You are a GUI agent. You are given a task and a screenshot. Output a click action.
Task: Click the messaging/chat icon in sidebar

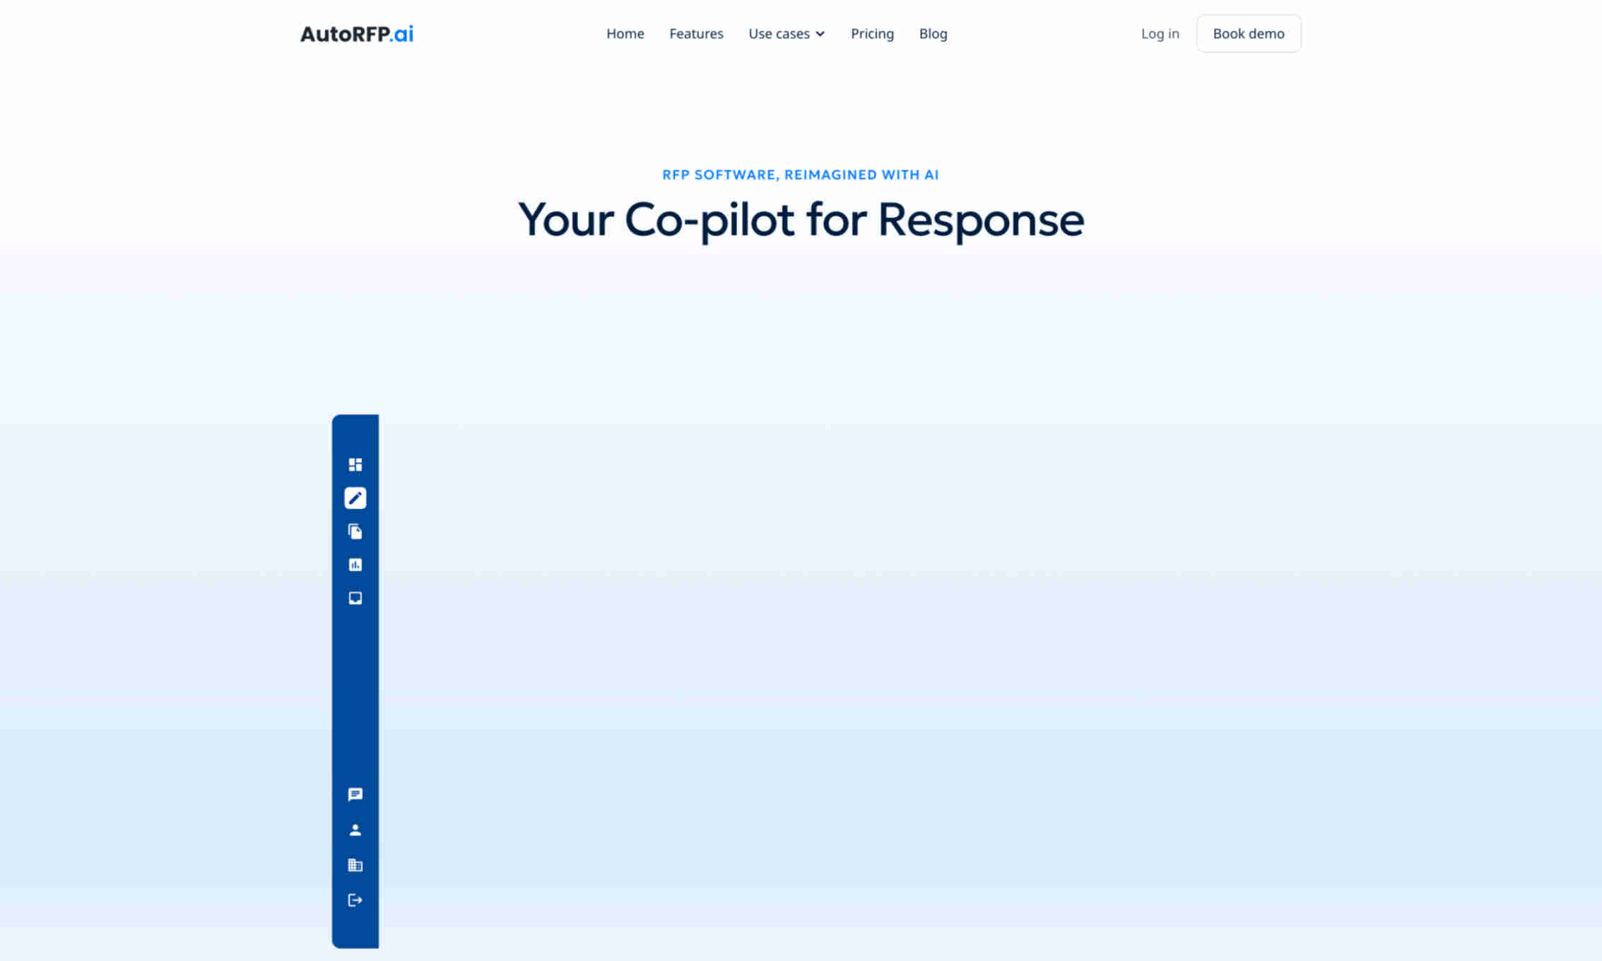click(355, 794)
